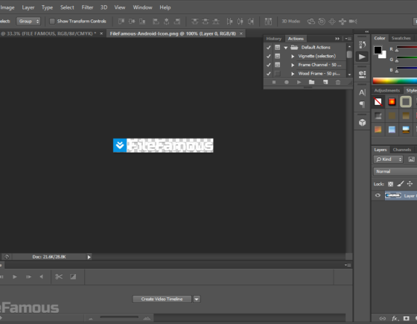Toggle dialog box for Default Actions
Screen dimensions: 417x324
point(277,48)
